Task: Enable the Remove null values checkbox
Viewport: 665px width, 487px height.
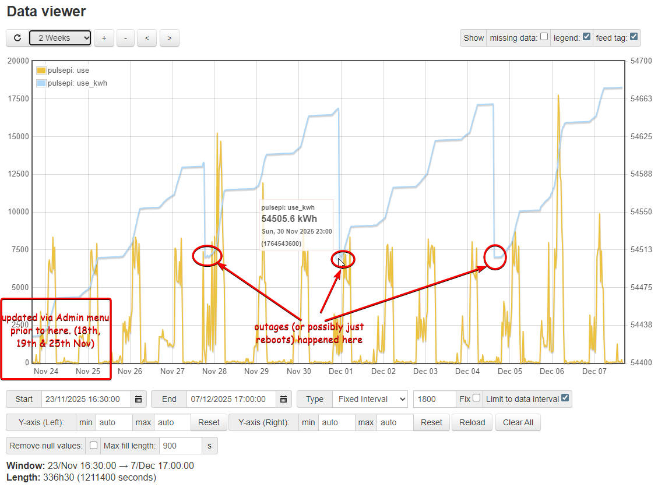Action: click(93, 446)
